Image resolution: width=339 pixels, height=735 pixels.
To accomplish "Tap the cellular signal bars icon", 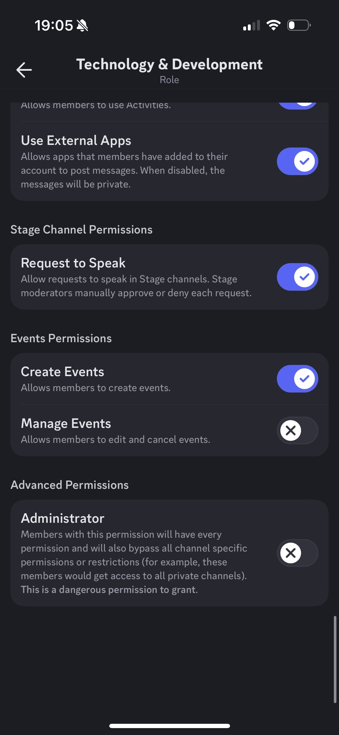I will 252,26.
